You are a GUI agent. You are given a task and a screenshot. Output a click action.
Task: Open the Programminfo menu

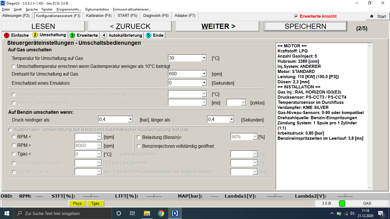pyautogui.click(x=69, y=9)
